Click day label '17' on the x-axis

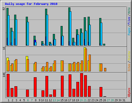(x=70, y=100)
